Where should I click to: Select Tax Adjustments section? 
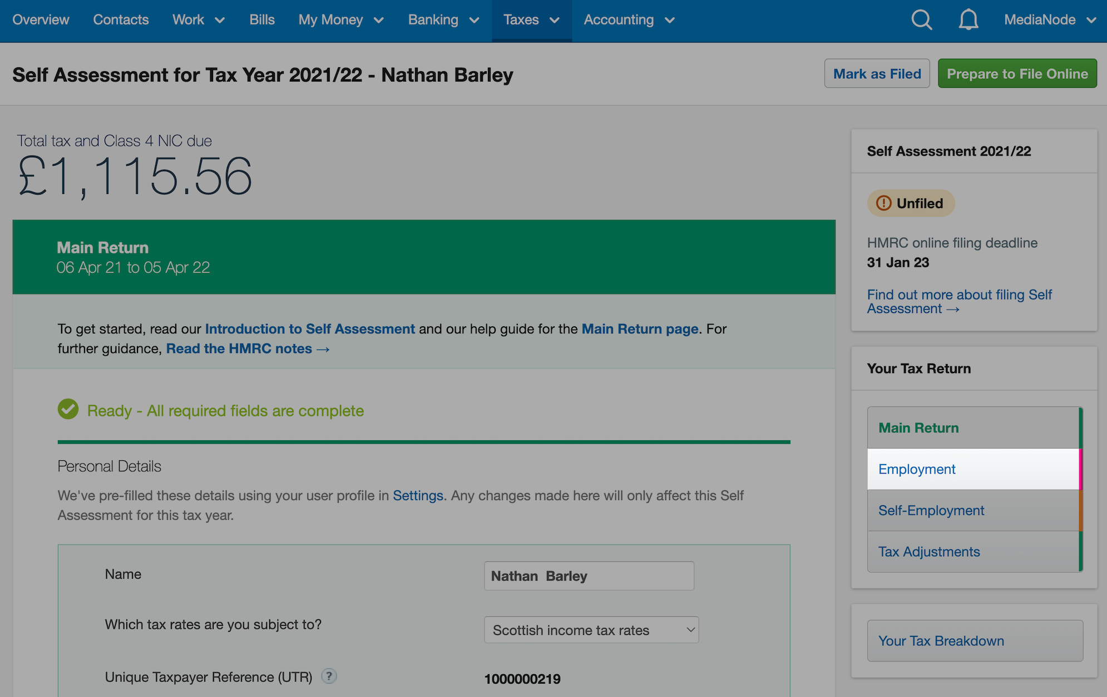[x=973, y=551]
